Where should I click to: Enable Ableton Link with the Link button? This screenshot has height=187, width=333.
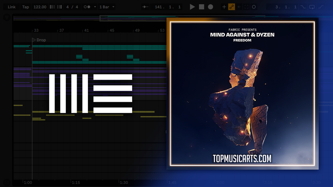(x=12, y=7)
